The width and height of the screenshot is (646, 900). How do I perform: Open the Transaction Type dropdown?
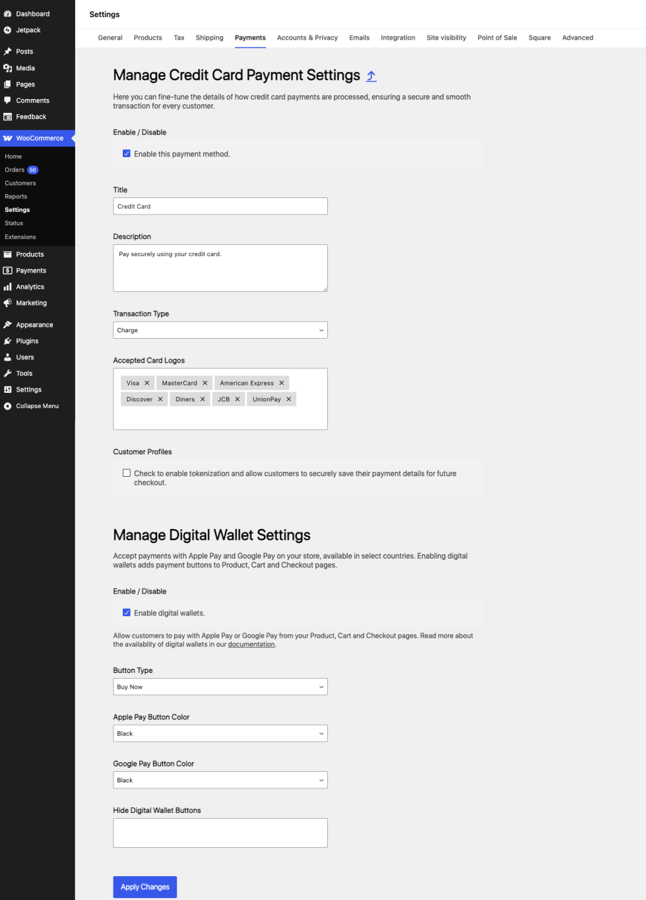tap(220, 330)
